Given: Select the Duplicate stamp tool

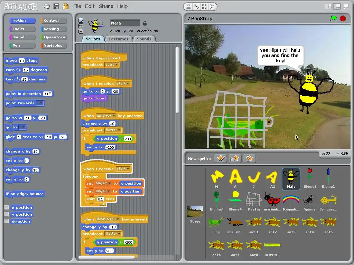Looking at the screenshot, I should pos(188,7).
